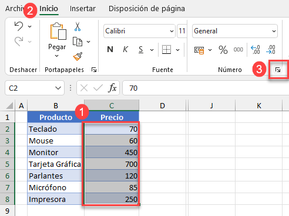Click the price cell showing 85
This screenshot has height=216, width=289.
112,187
